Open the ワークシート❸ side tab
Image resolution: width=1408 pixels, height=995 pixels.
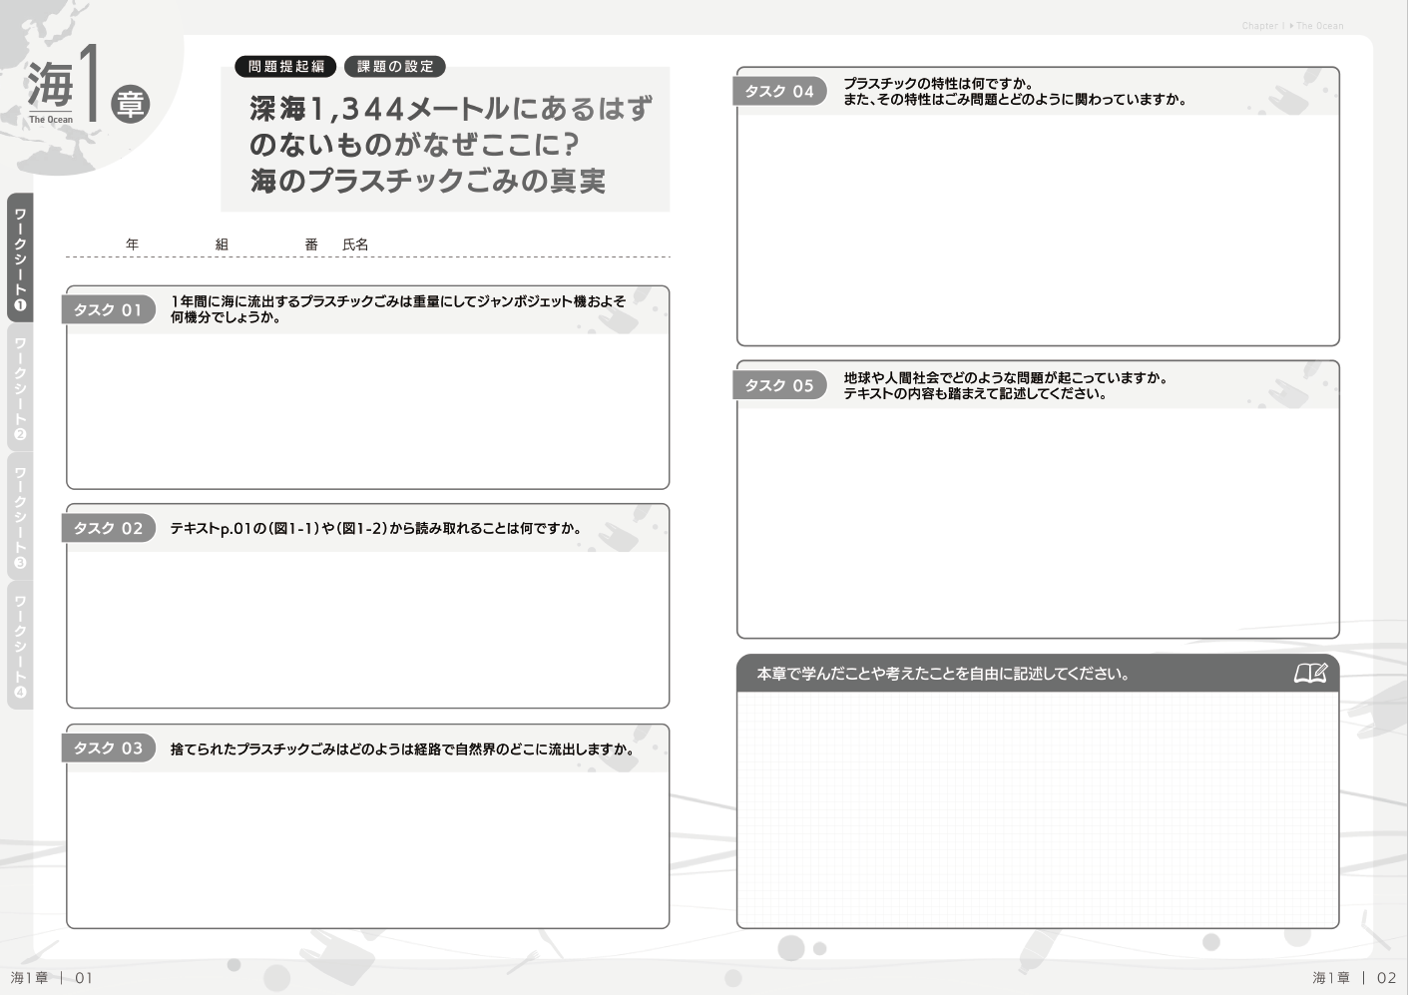coord(20,516)
